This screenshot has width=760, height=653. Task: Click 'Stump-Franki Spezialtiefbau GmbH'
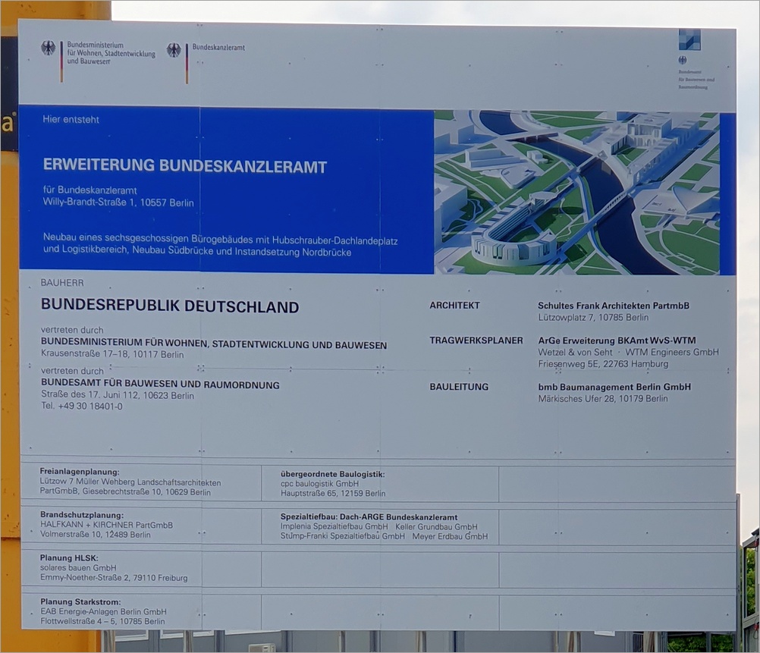[x=343, y=537]
